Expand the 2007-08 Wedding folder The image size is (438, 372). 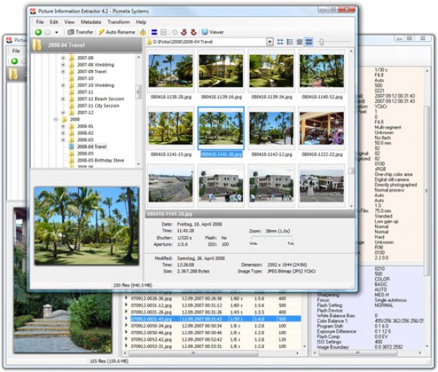pyautogui.click(x=63, y=66)
